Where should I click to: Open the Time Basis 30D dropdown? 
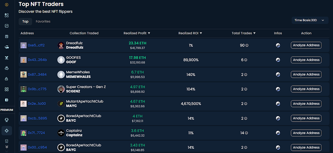click(x=310, y=20)
